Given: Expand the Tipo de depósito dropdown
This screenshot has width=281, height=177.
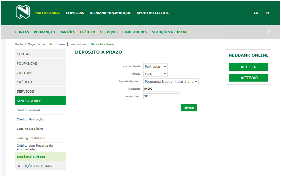Looking at the screenshot, I should pyautogui.click(x=171, y=82).
